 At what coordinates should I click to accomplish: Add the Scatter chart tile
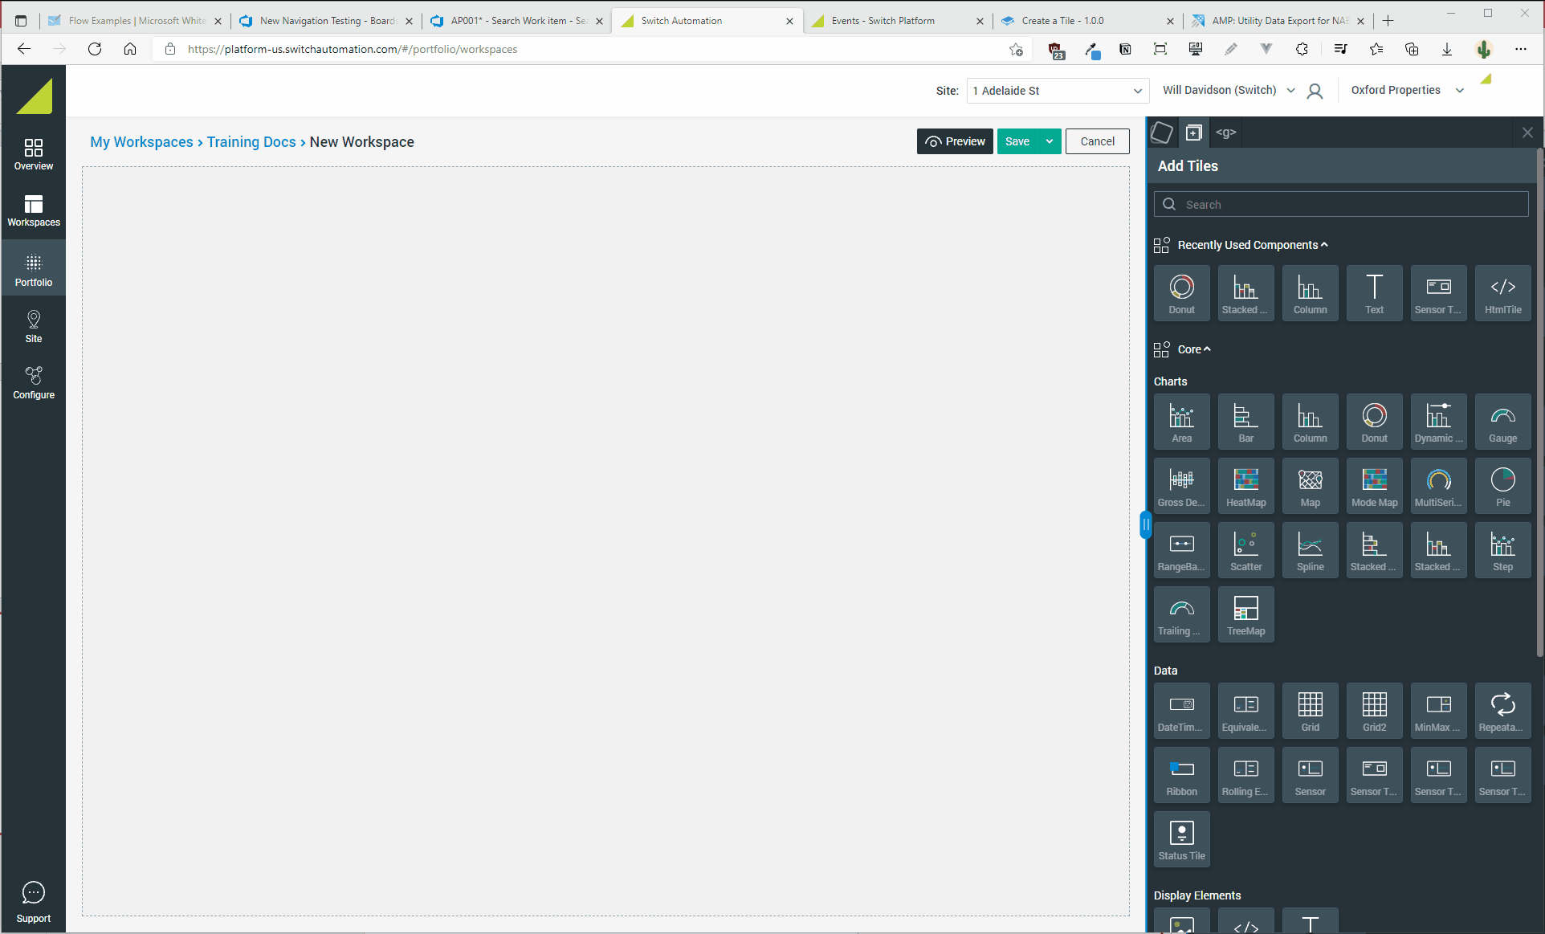pyautogui.click(x=1245, y=550)
